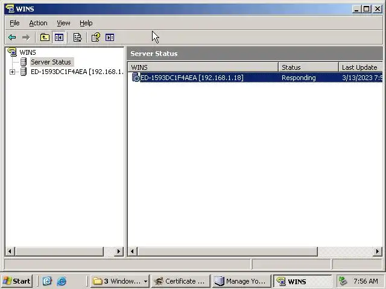Open the View menu
386x289 pixels.
click(x=63, y=23)
